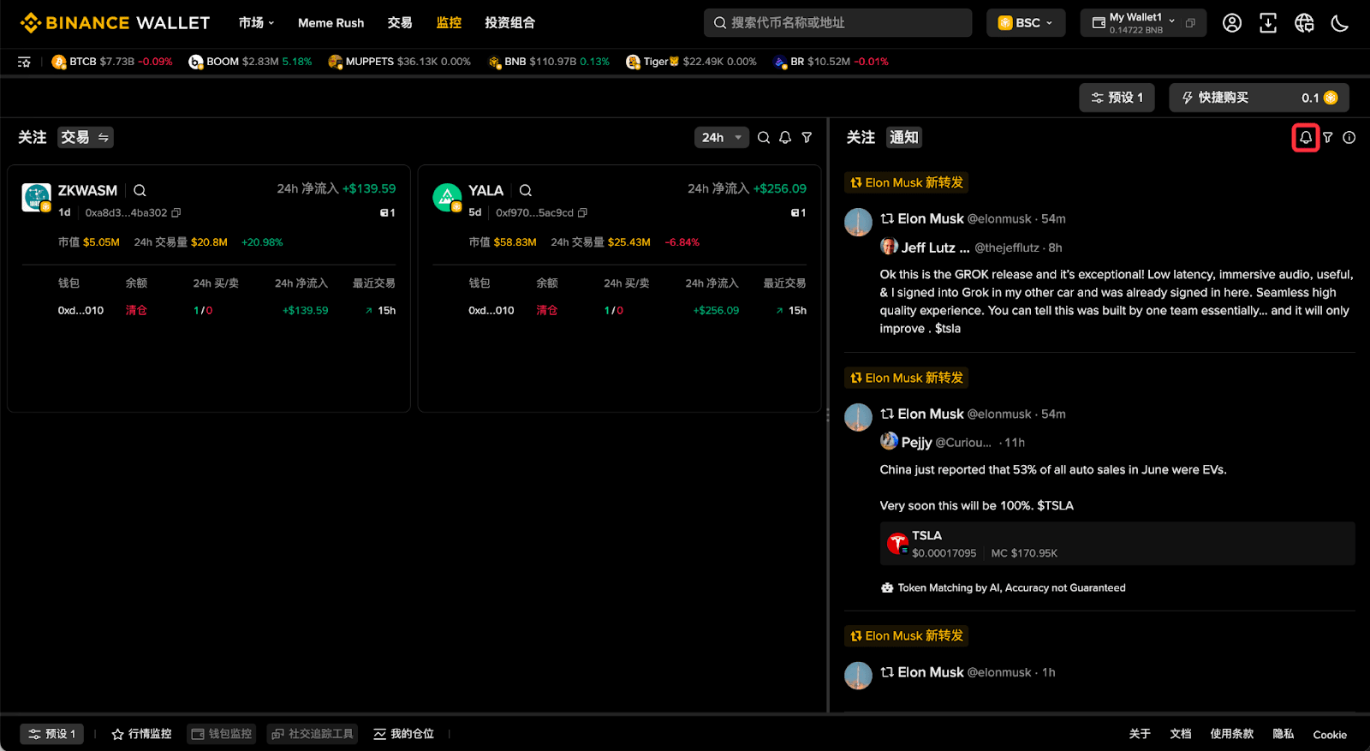
Task: Toggle the watchlist bell alert icon
Action: [x=785, y=137]
